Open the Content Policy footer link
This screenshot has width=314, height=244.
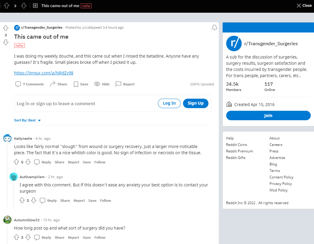coord(281,177)
